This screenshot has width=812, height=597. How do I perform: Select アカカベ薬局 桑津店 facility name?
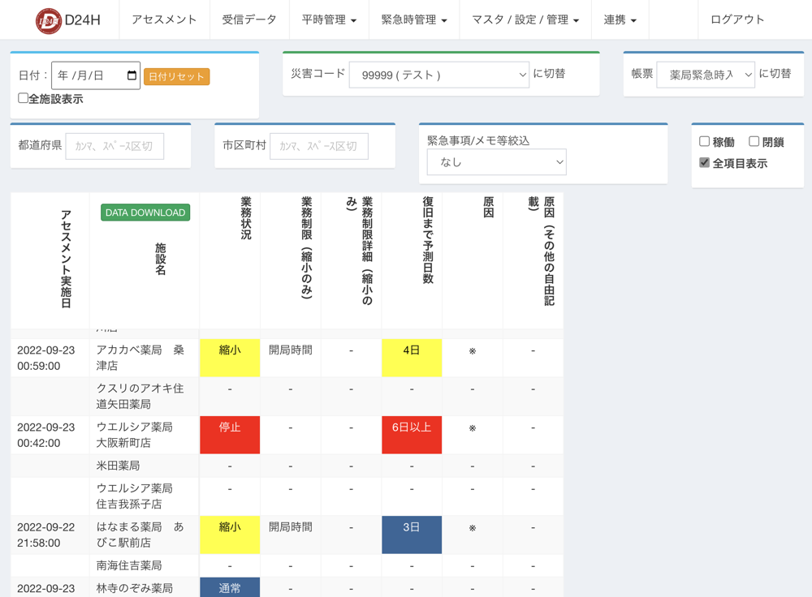(140, 358)
